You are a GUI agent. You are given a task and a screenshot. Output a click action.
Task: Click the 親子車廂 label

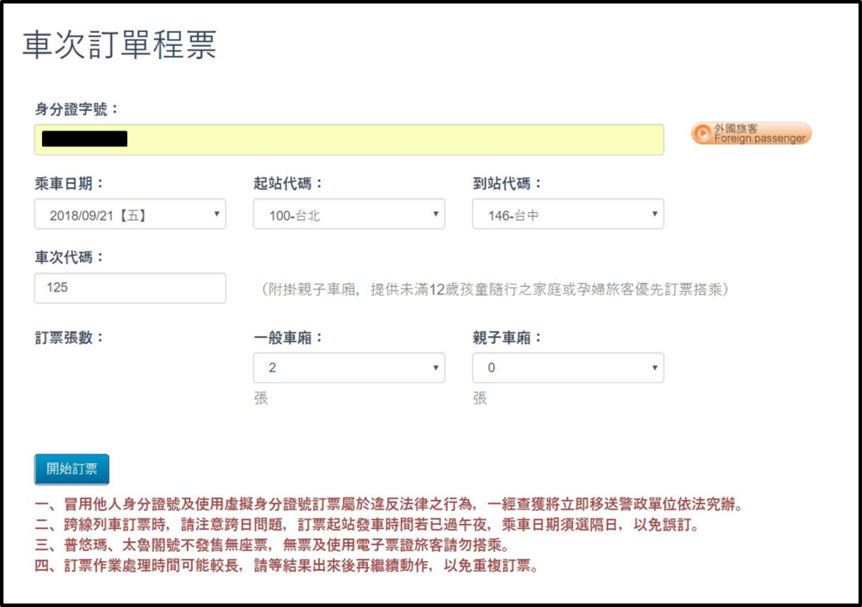pyautogui.click(x=507, y=337)
